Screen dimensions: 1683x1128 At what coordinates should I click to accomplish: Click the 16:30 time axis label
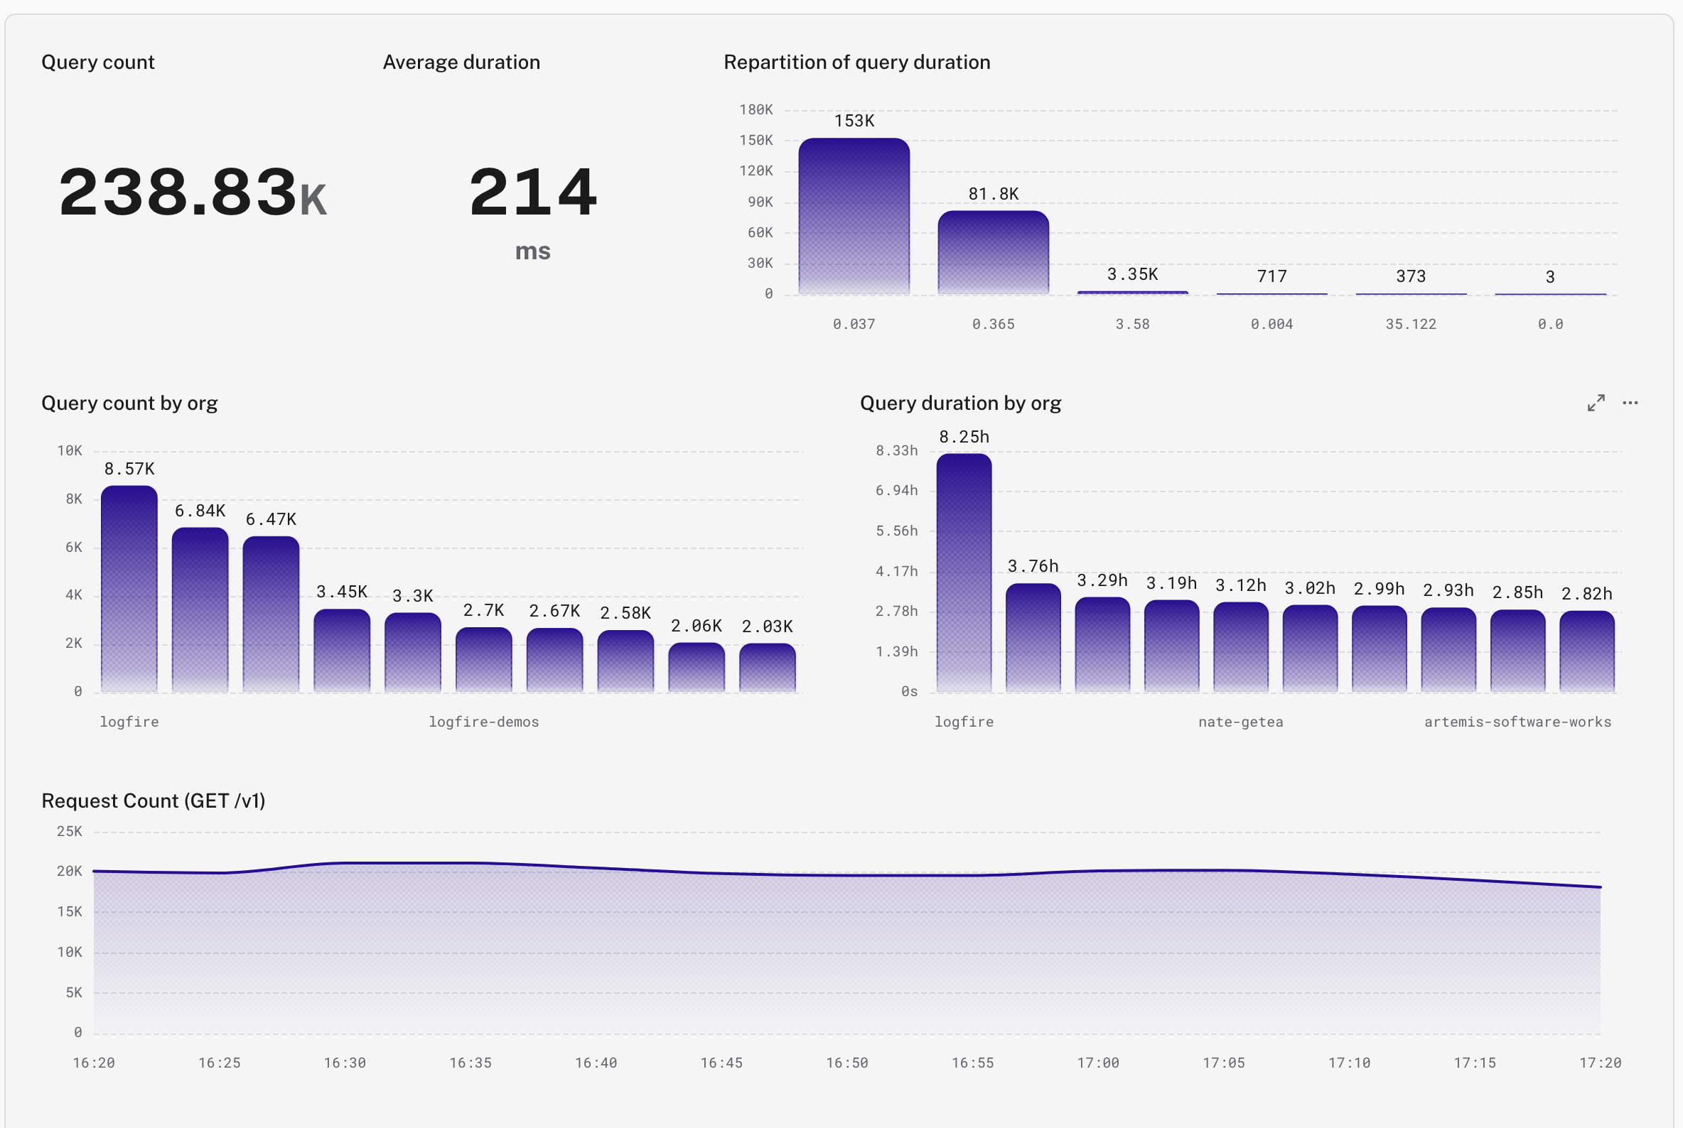pos(345,1063)
